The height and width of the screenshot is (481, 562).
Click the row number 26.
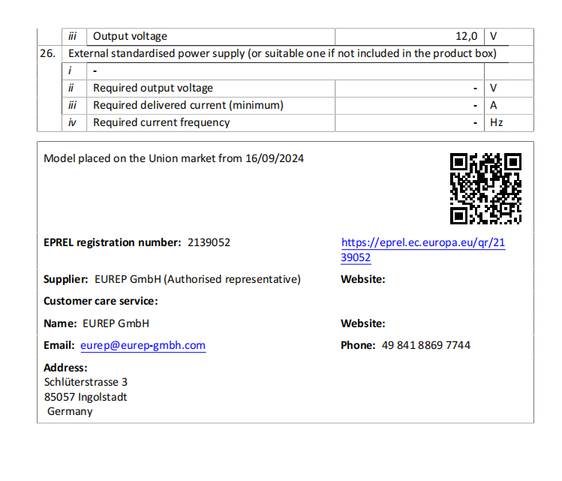point(48,53)
